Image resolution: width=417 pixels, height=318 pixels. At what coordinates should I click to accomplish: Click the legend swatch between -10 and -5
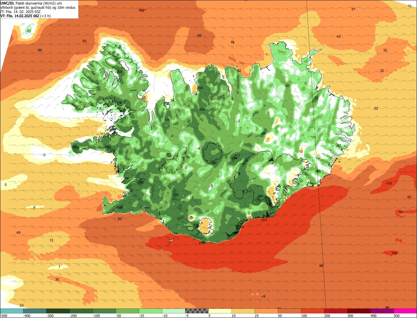174,311
